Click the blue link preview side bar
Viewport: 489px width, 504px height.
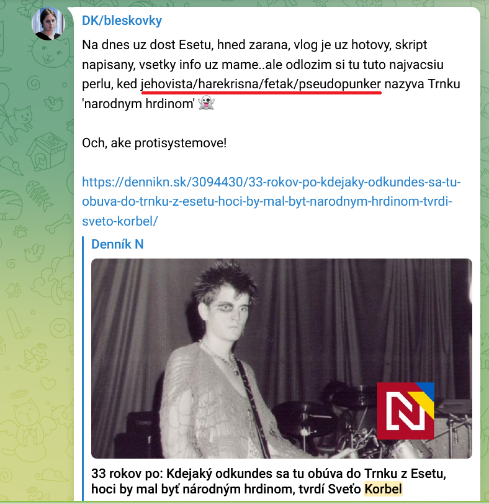(x=83, y=369)
